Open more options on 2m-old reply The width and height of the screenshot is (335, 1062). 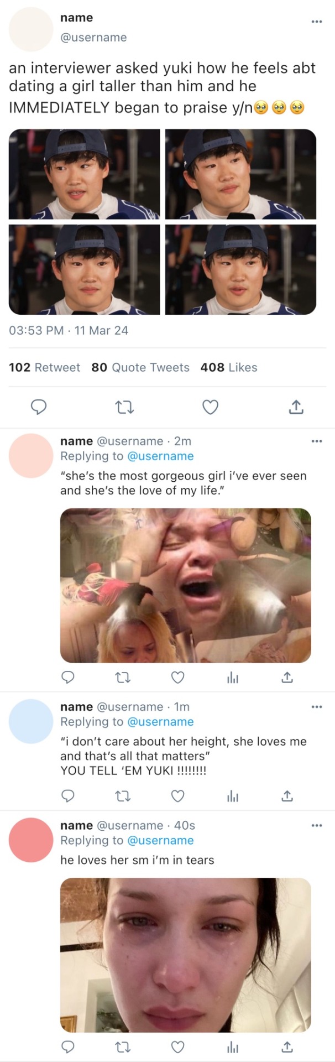[316, 441]
